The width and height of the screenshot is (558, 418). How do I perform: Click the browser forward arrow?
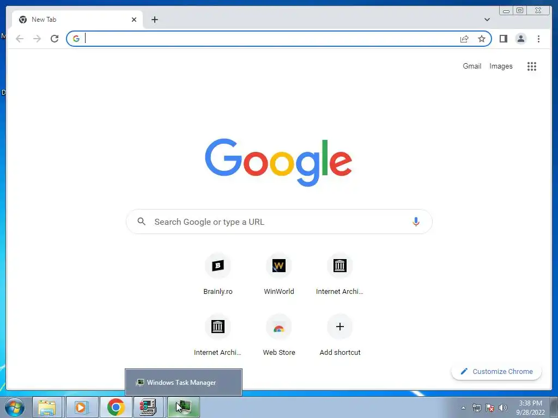(37, 39)
